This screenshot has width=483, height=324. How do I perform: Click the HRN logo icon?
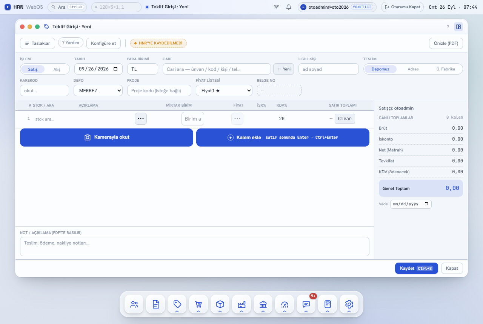point(8,7)
